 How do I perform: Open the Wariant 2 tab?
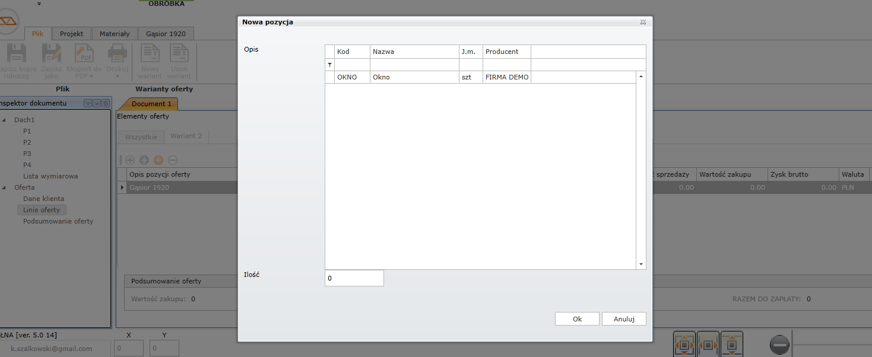pos(186,136)
